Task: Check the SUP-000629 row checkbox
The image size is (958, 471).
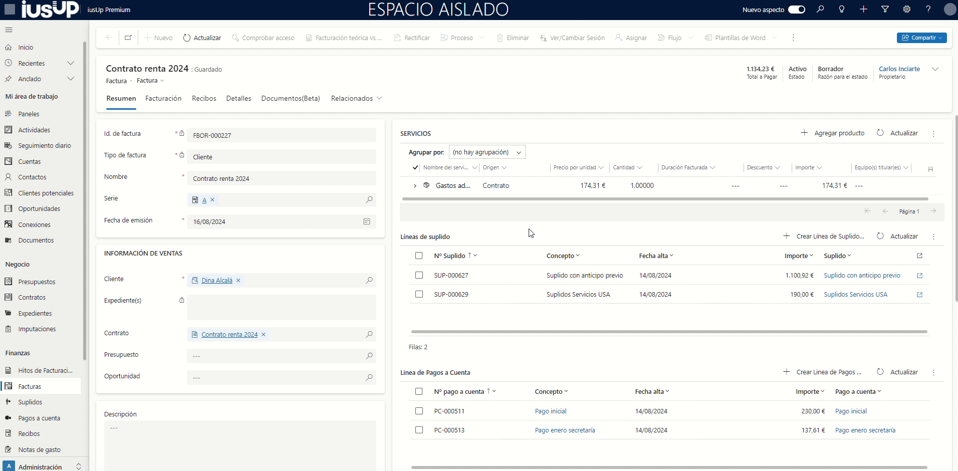Action: (x=419, y=295)
